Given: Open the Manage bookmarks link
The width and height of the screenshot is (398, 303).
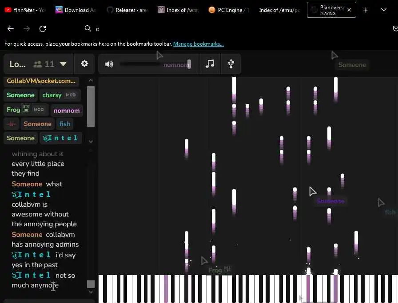Looking at the screenshot, I should [x=198, y=44].
